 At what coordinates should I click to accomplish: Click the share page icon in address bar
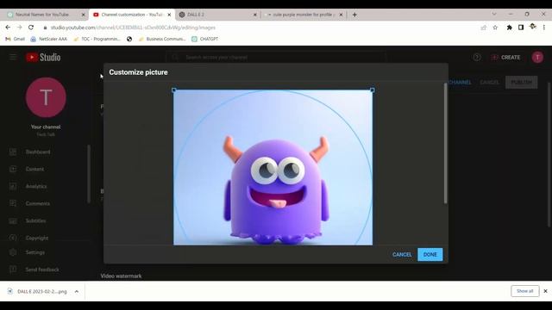(x=483, y=28)
